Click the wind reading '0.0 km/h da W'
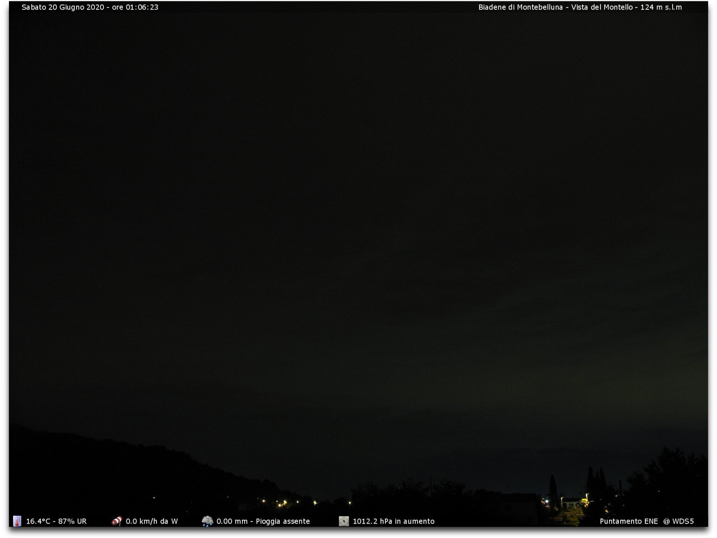 click(152, 521)
